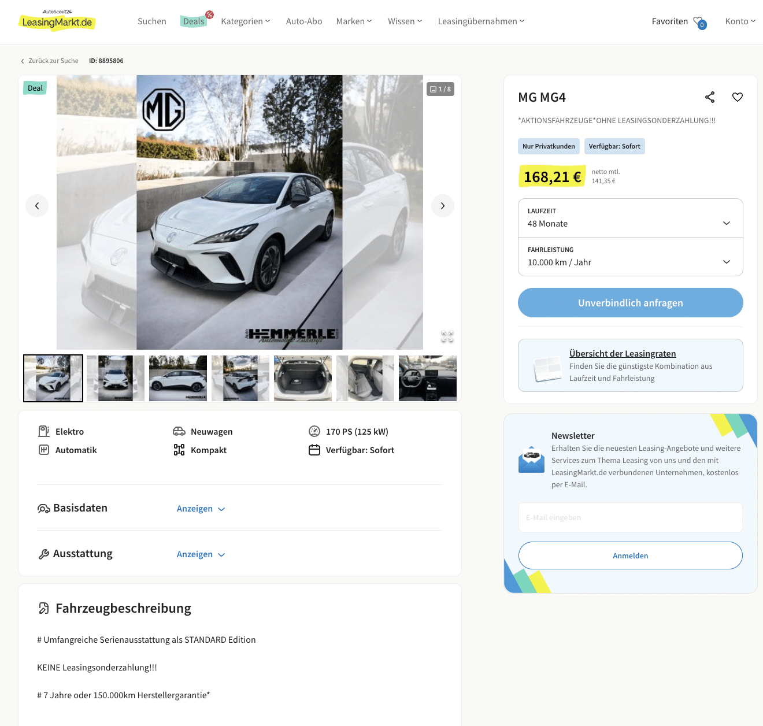The width and height of the screenshot is (763, 726).
Task: Open Favoriten heart icon in header
Action: [x=699, y=22]
